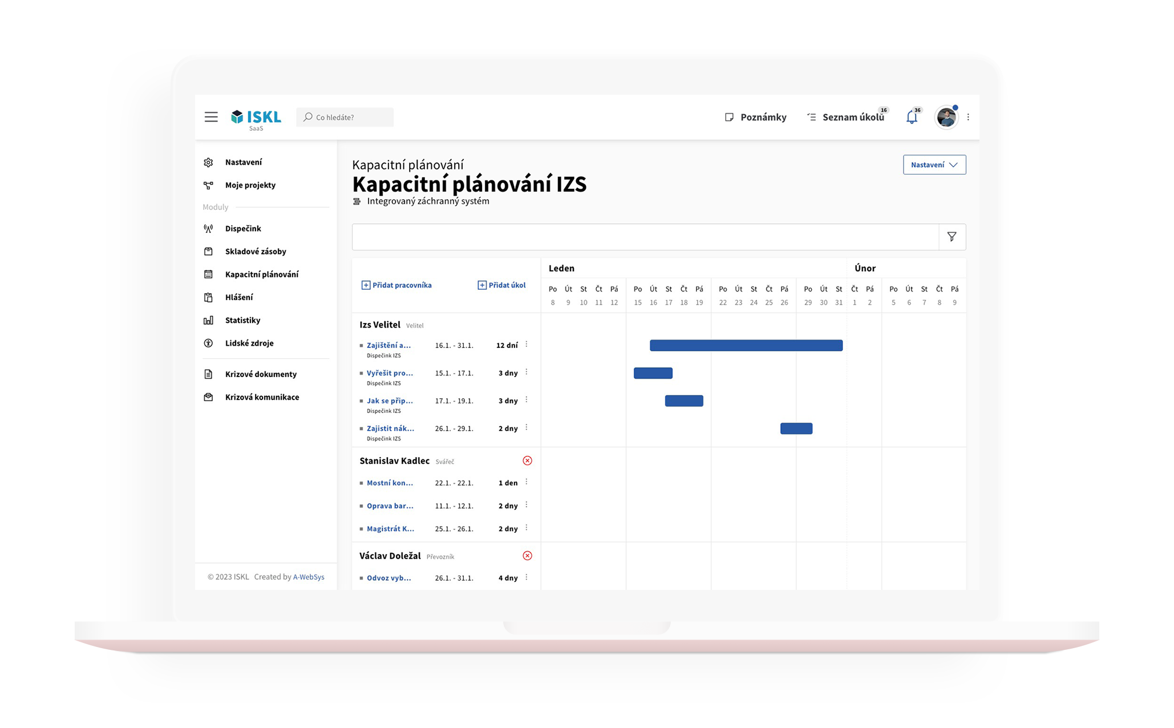Image resolution: width=1174 pixels, height=728 pixels.
Task: Open task 'Jak se přip...' link
Action: 390,401
